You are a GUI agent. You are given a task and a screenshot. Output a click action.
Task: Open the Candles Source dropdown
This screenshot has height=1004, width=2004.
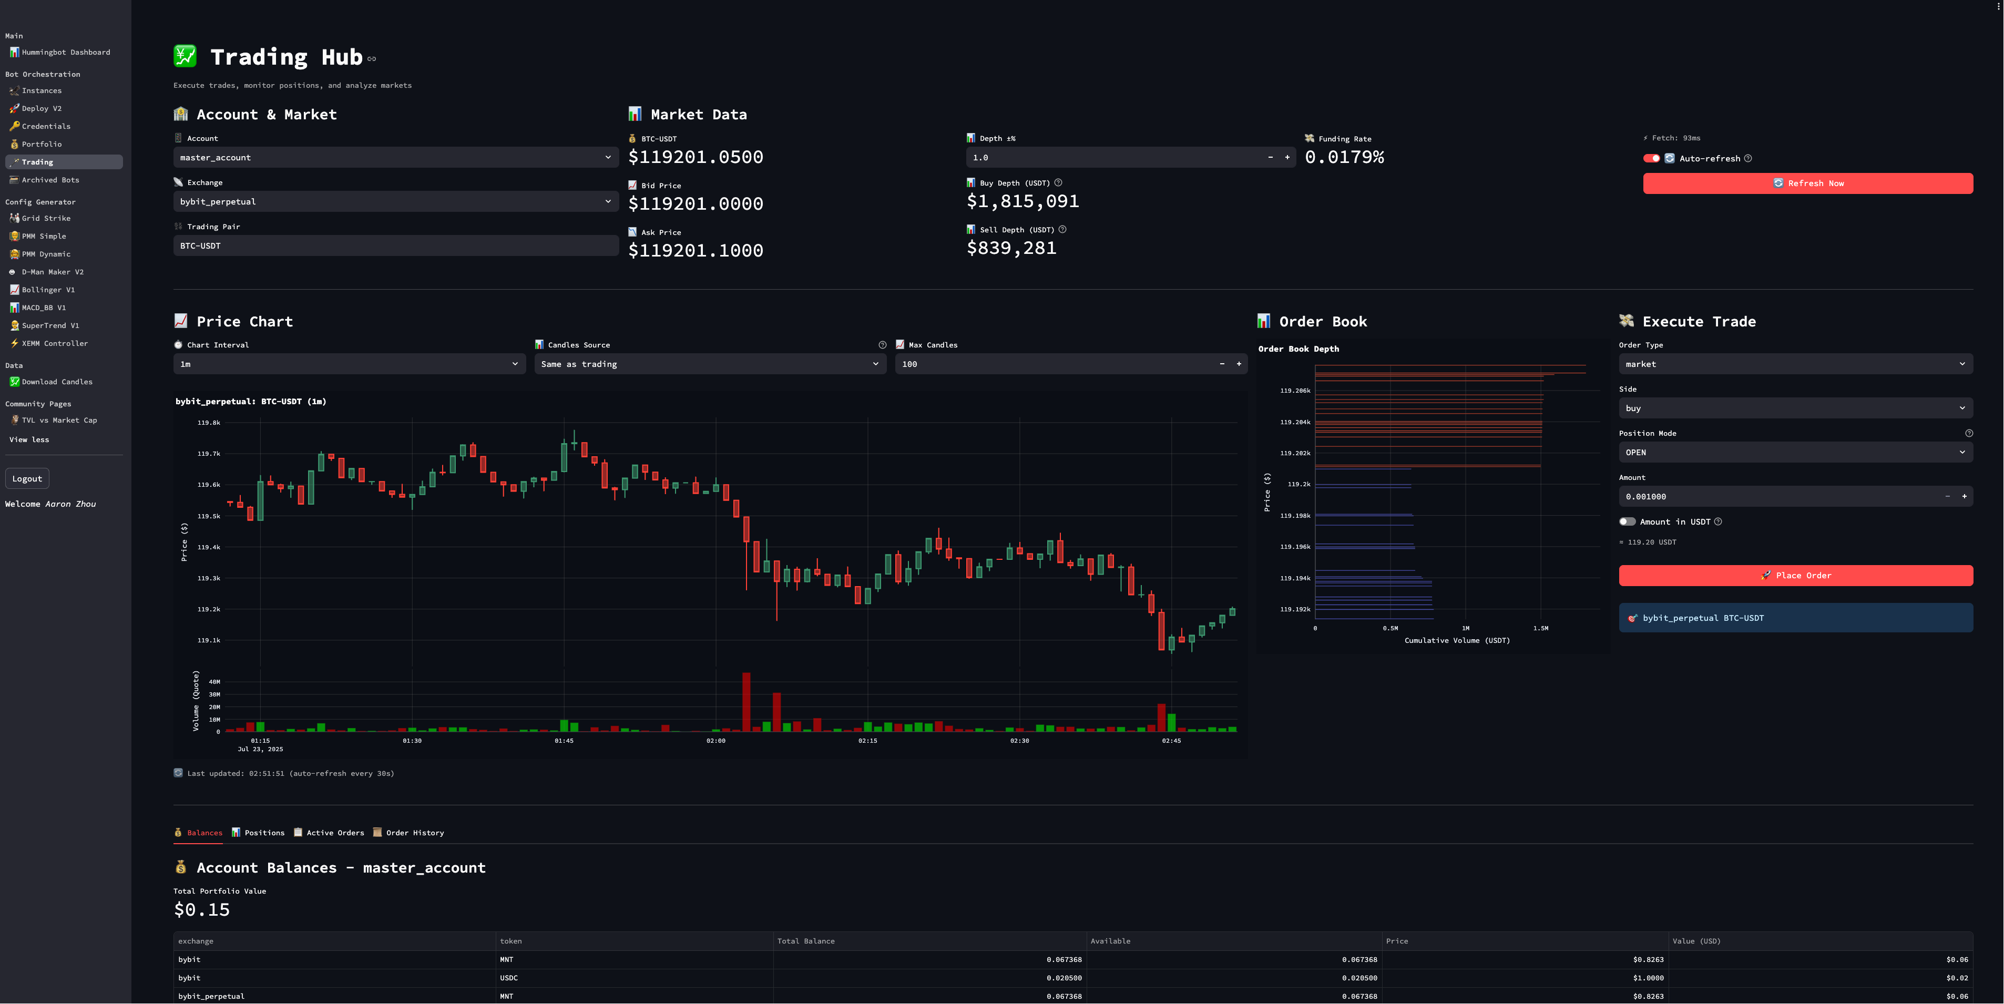(710, 364)
